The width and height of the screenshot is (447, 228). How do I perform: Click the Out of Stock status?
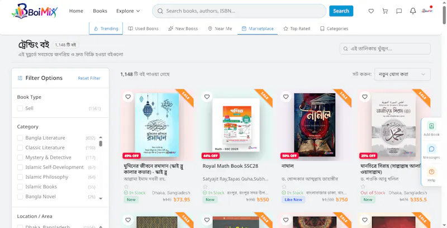pyautogui.click(x=373, y=193)
